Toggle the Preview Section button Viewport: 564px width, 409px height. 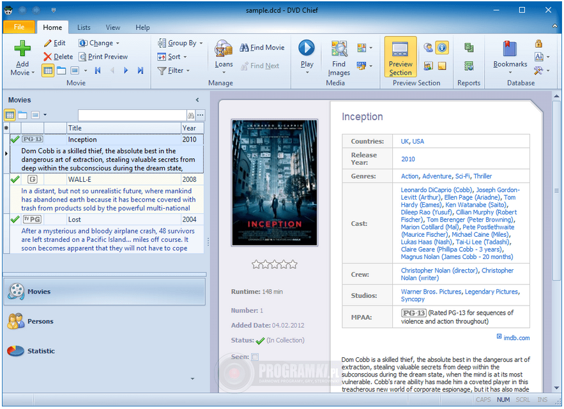click(400, 57)
